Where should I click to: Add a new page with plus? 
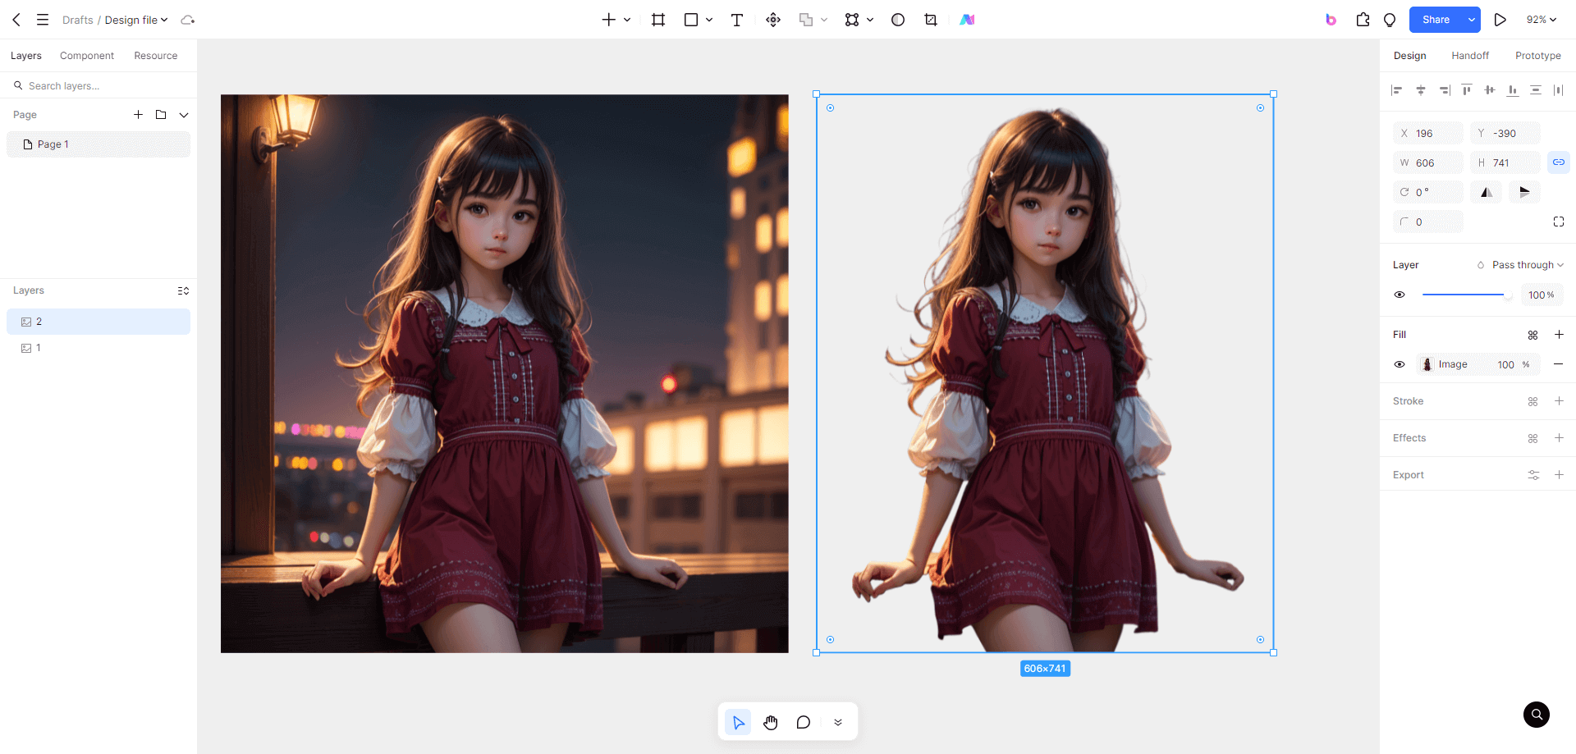click(138, 115)
